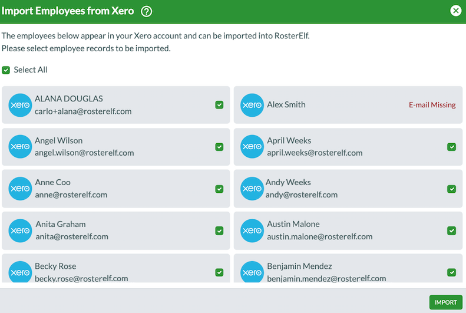This screenshot has height=313, width=466.
Task: Deselect Austin Malone checkbox
Action: click(451, 230)
